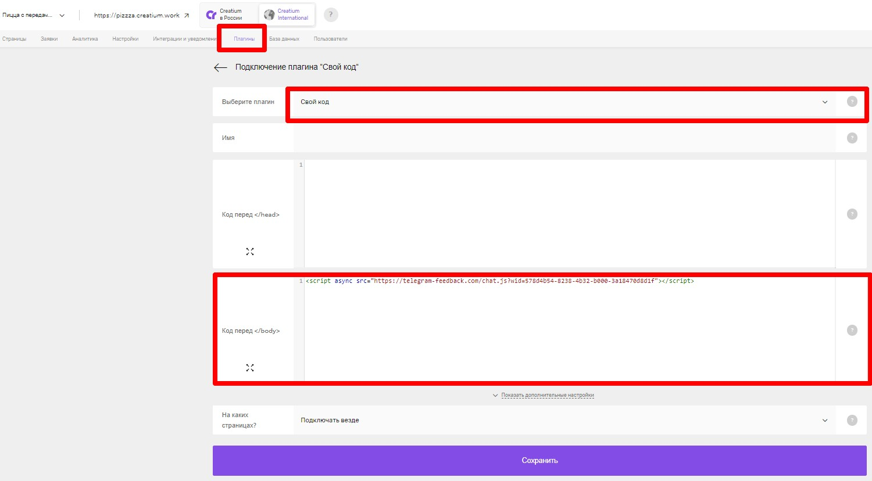The height and width of the screenshot is (481, 872).
Task: Switch to the Настройки tab
Action: [126, 39]
